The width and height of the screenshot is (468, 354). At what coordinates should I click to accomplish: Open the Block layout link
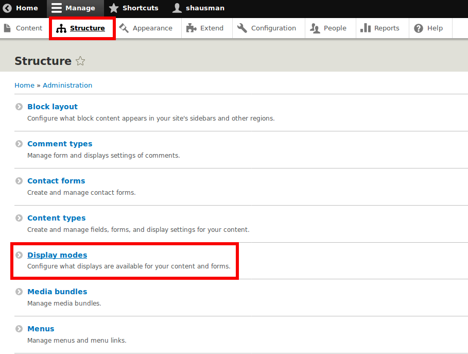53,107
